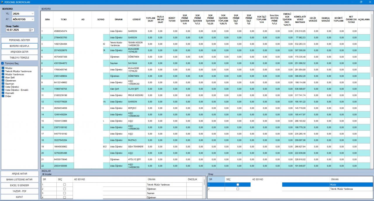The image size is (374, 201).
Task: Click the GÖREVİ column header
Action: click(x=136, y=19)
